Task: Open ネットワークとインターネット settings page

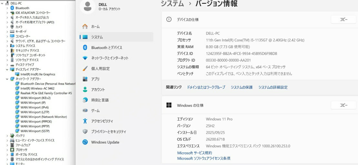Action: coord(110,58)
